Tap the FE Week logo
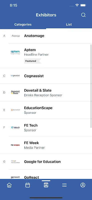The image size is (92, 200). coord(15,145)
